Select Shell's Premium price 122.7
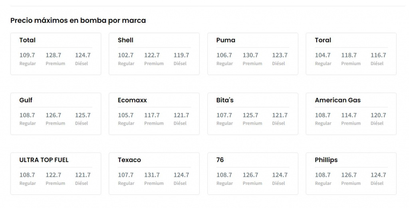This screenshot has height=208, width=409. (152, 55)
